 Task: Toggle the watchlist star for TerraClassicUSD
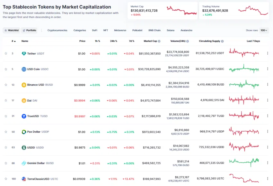pyautogui.click(x=6, y=179)
